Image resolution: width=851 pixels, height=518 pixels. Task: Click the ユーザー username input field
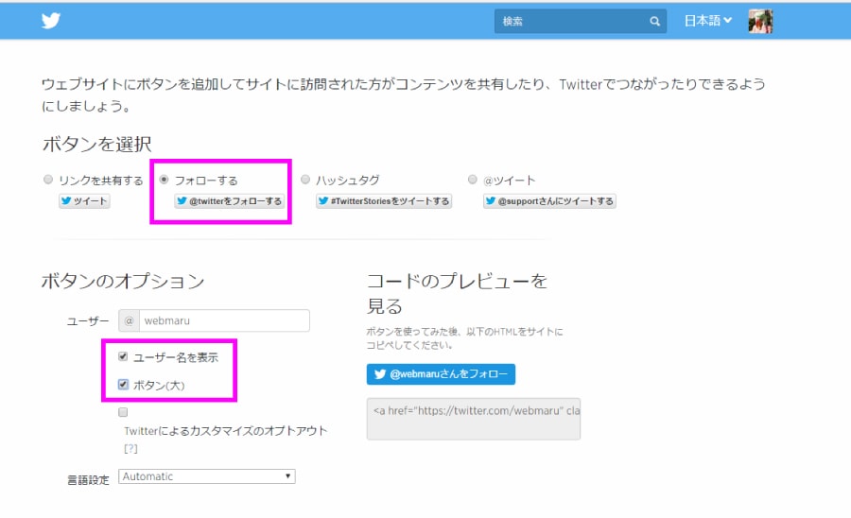point(224,320)
